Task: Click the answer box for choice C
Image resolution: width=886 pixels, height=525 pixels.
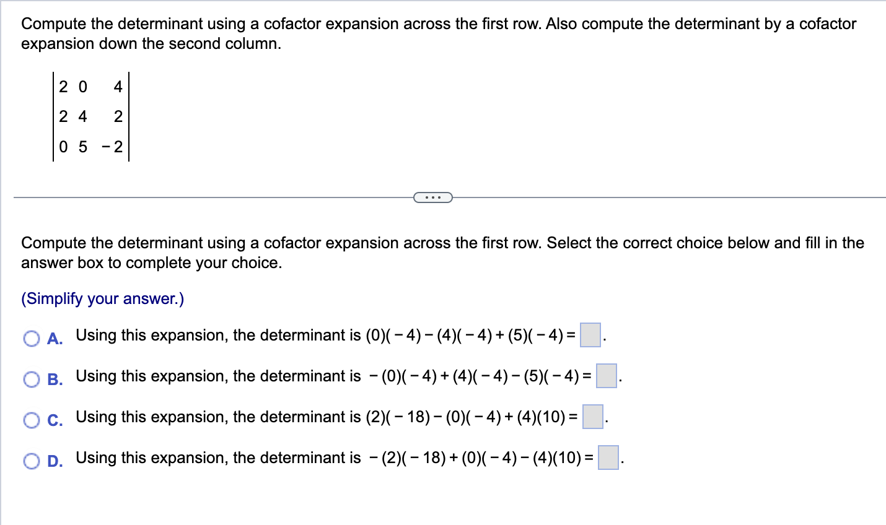Action: click(593, 418)
